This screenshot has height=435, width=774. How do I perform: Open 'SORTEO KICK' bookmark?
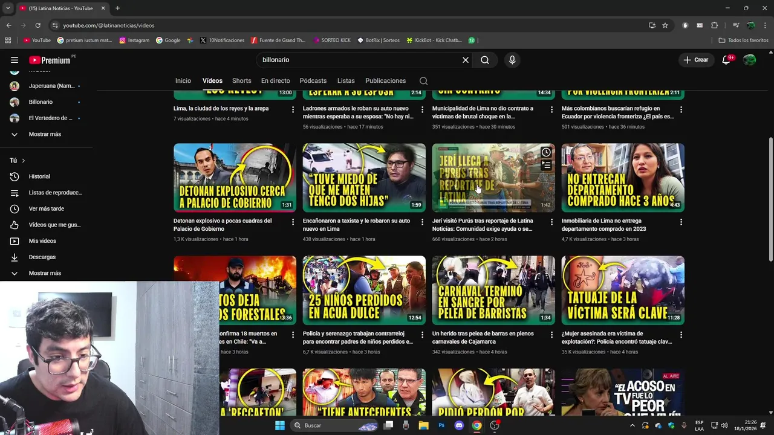click(x=332, y=40)
